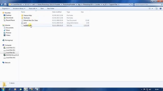Create a New folder

point(51,9)
